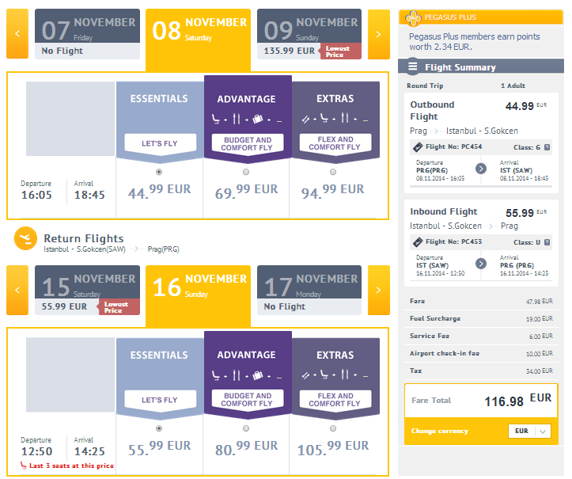The height and width of the screenshot is (479, 572).
Task: Click the Pegasus Plus logo icon
Action: (413, 17)
